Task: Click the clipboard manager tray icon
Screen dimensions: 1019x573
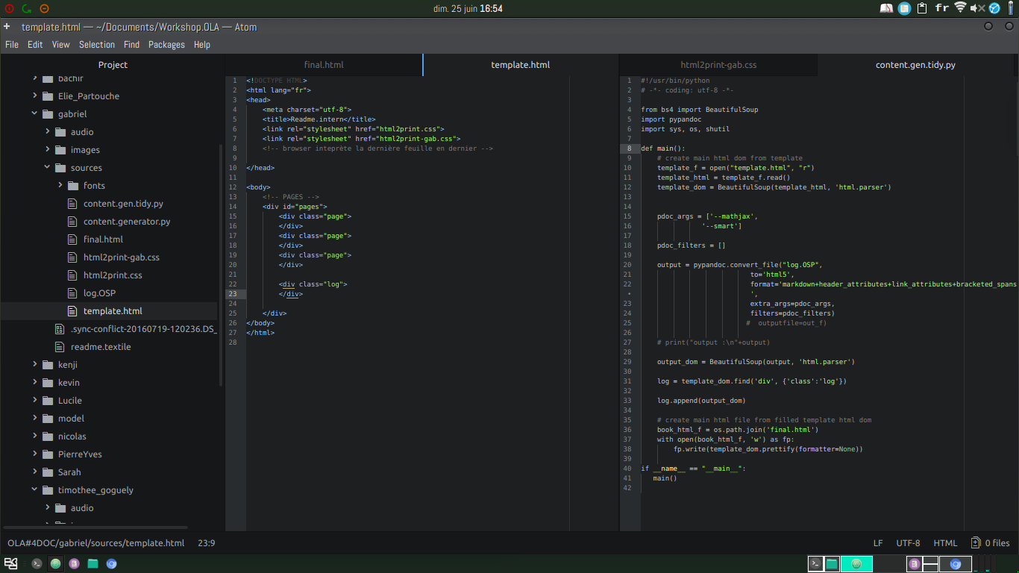Action: click(923, 8)
